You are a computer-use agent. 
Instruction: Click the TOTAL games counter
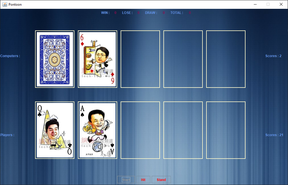[x=190, y=13]
